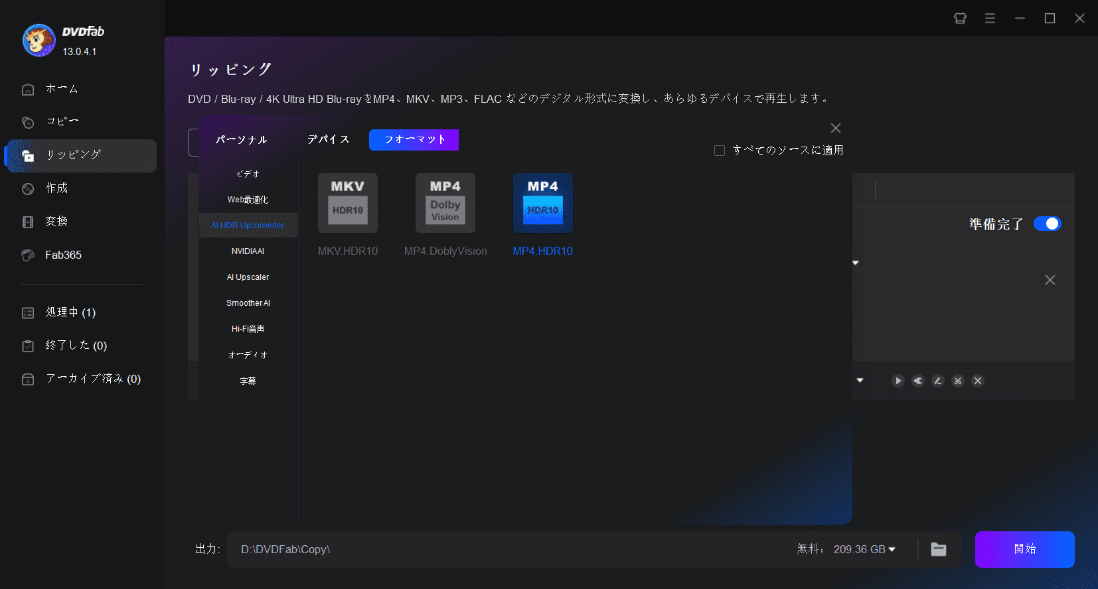Click the home icon in sidebar
The width and height of the screenshot is (1098, 589).
click(x=28, y=89)
